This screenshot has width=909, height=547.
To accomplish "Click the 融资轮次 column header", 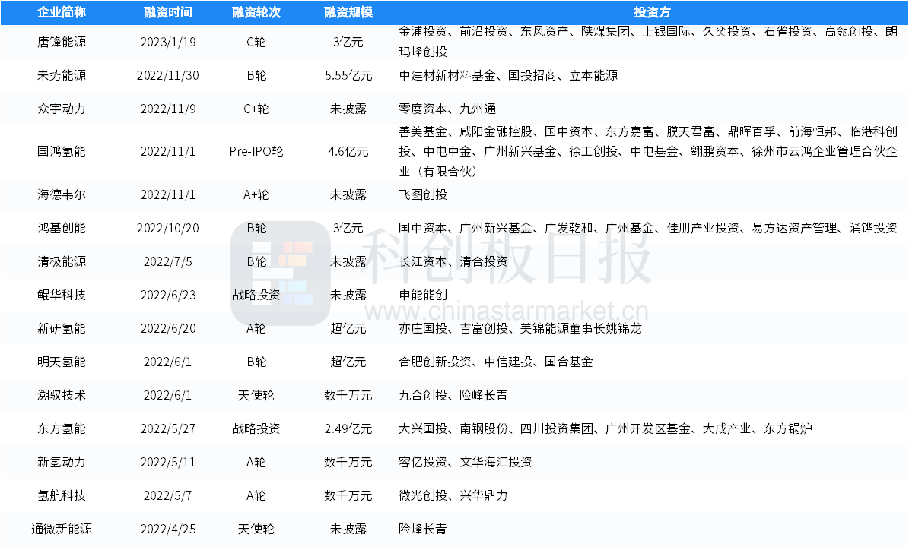I will (x=256, y=13).
